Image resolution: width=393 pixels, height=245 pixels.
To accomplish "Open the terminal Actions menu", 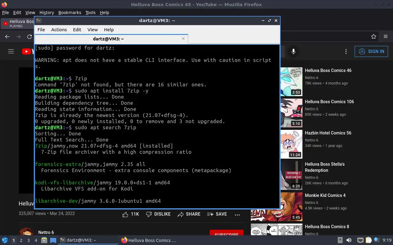I will [59, 30].
